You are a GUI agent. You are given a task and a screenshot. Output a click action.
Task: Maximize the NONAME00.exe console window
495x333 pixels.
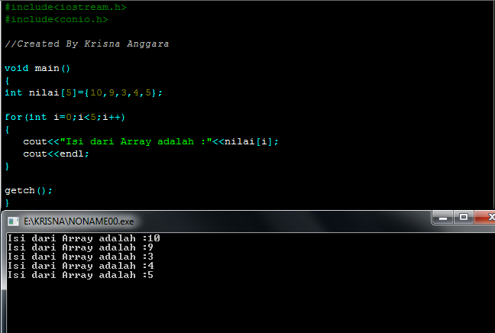(x=464, y=217)
